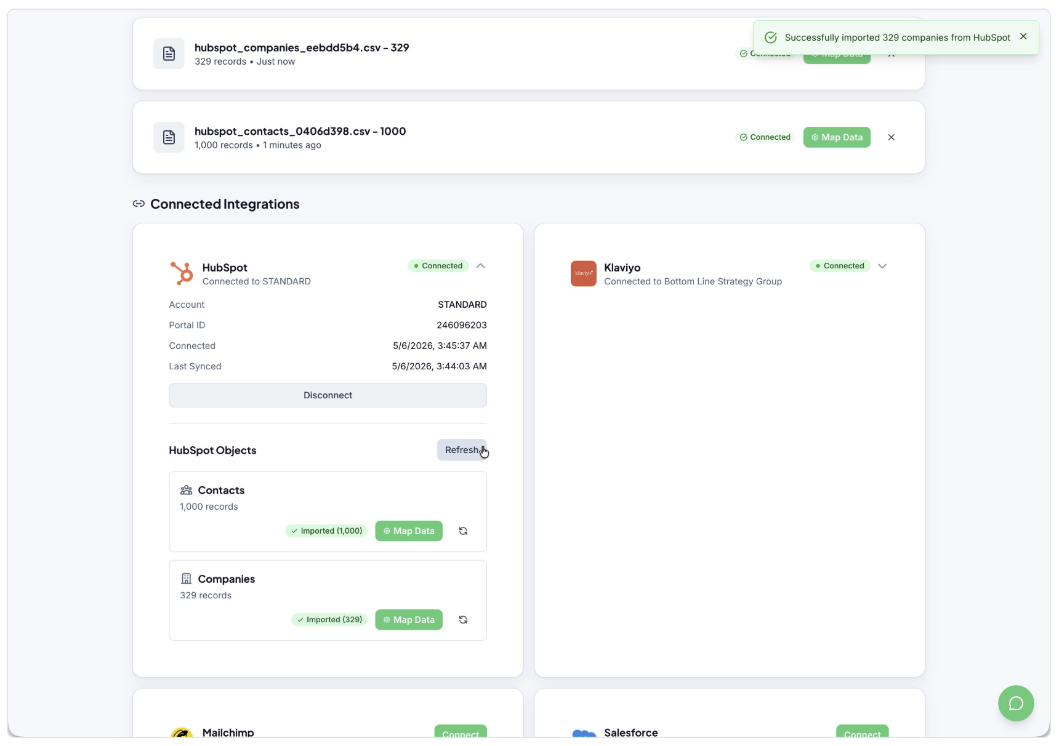Click the Imported (329) badge
The image size is (1059, 746).
tap(329, 619)
